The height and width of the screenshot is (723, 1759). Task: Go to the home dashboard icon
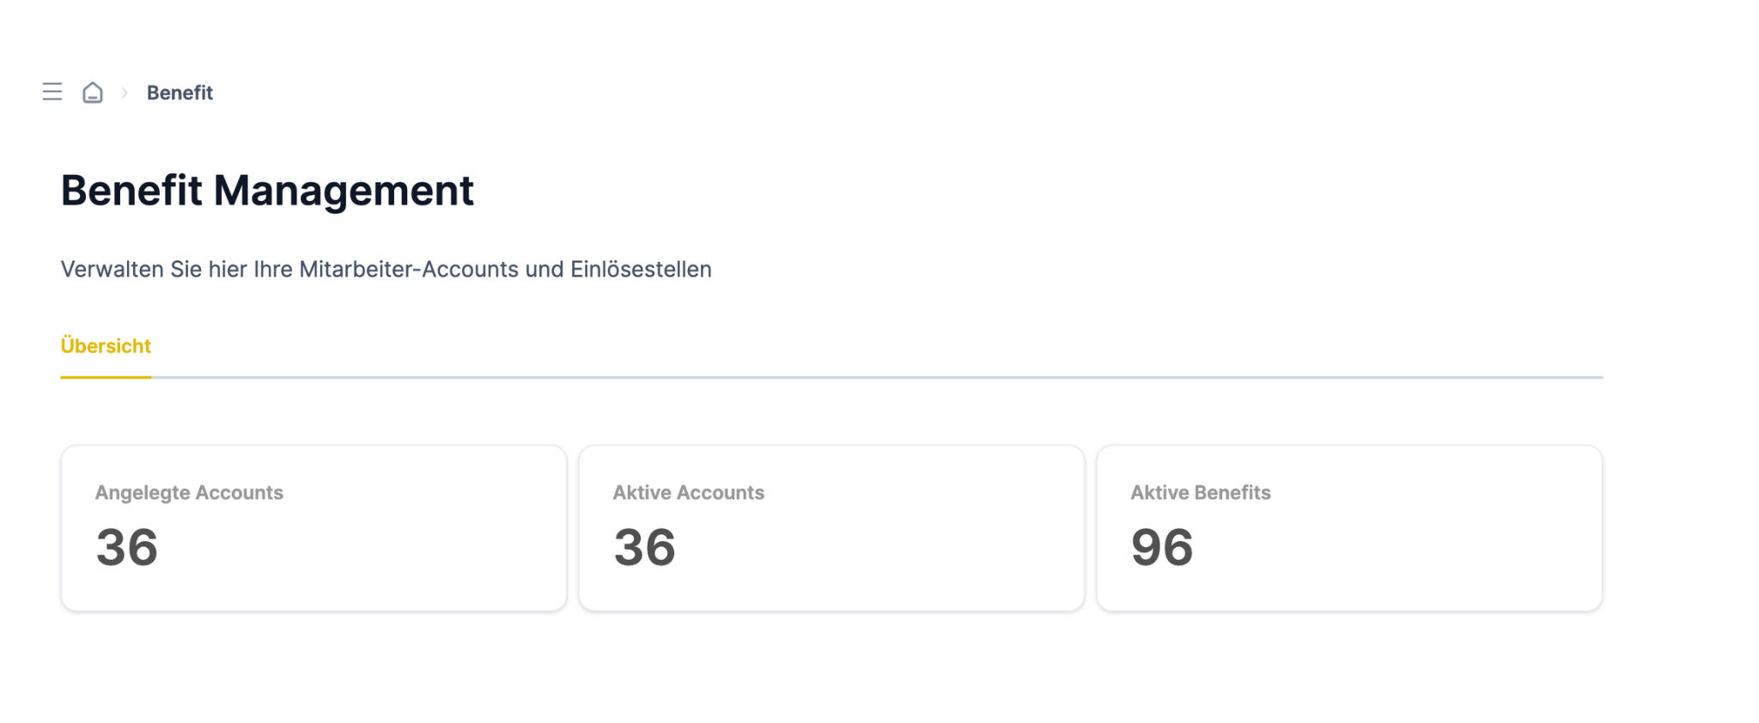[93, 92]
